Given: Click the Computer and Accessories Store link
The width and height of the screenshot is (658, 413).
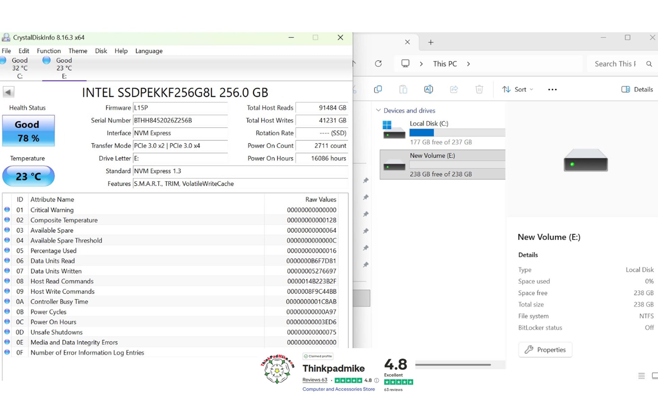Looking at the screenshot, I should (338, 389).
